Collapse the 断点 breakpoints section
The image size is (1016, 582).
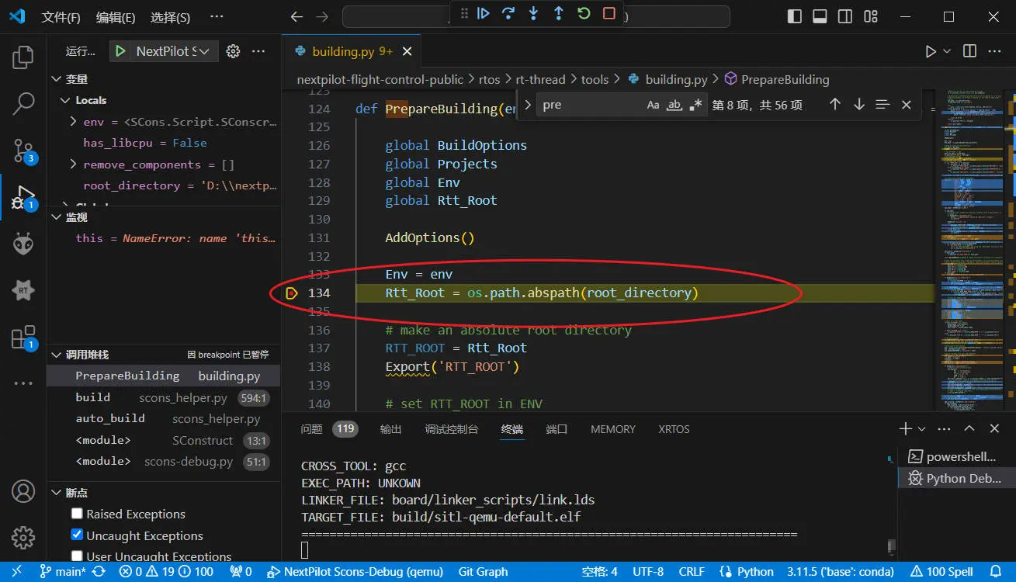tap(56, 493)
